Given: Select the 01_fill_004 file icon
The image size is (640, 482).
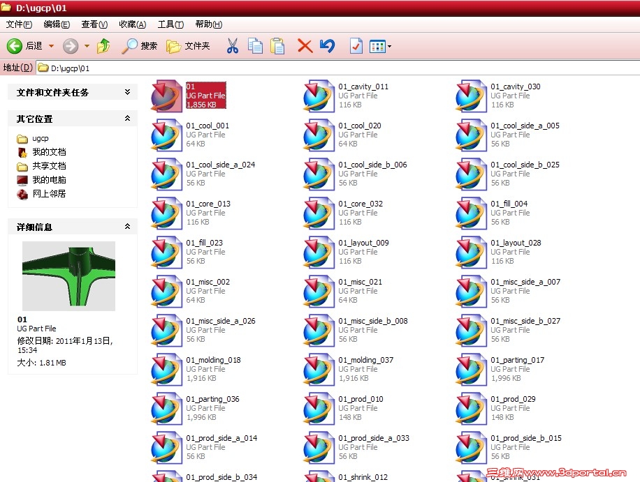Looking at the screenshot, I should pos(471,213).
